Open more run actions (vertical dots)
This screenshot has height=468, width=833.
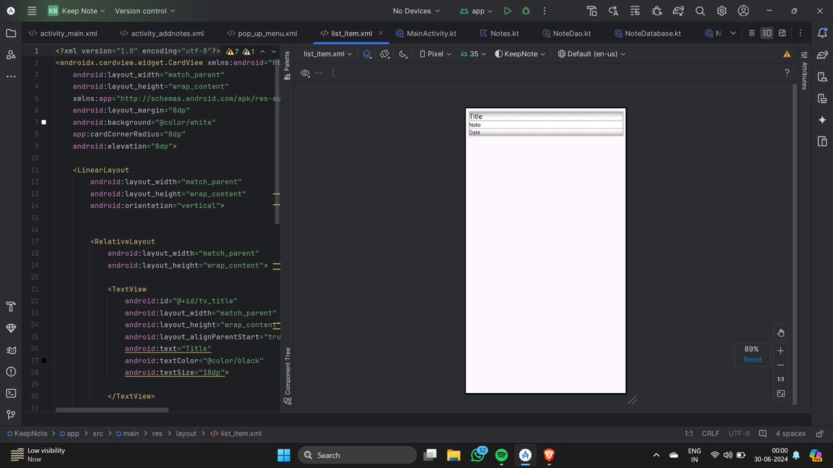tap(544, 10)
